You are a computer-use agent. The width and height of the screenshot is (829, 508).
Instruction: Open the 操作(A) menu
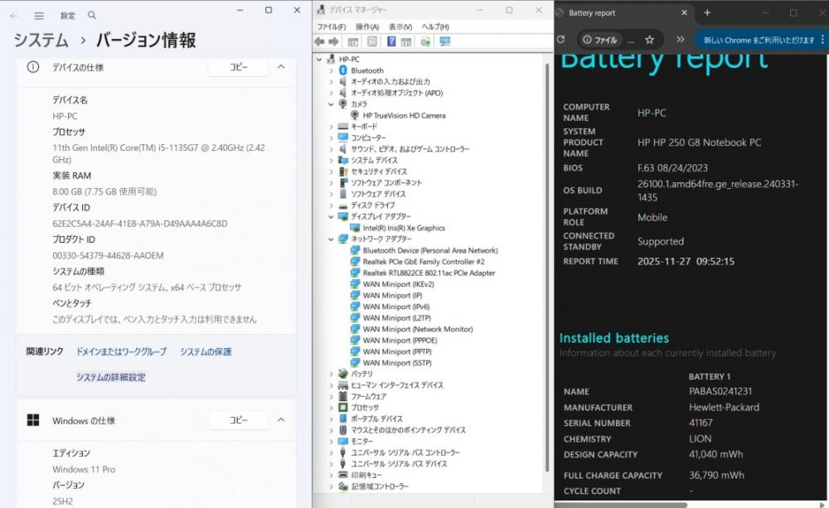click(x=367, y=27)
